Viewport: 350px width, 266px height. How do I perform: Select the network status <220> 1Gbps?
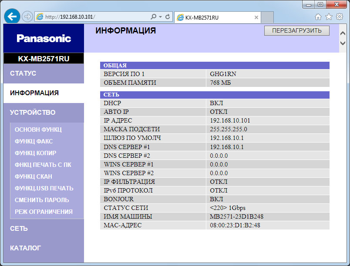227,208
